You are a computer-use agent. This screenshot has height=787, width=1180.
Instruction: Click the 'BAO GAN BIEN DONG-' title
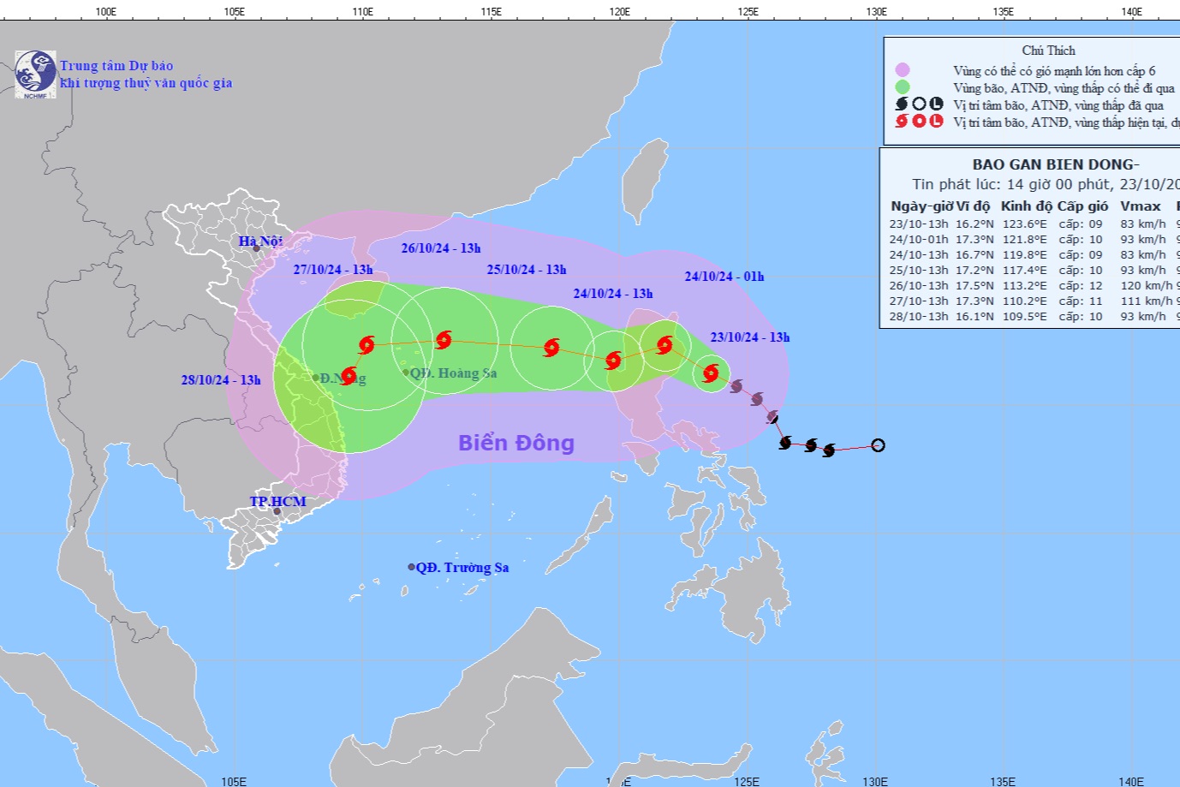point(1055,164)
